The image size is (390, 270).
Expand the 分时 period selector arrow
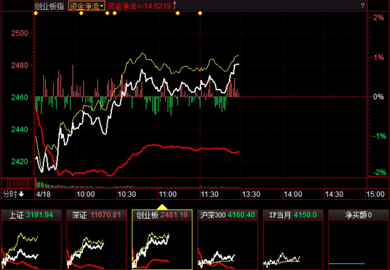point(21,194)
